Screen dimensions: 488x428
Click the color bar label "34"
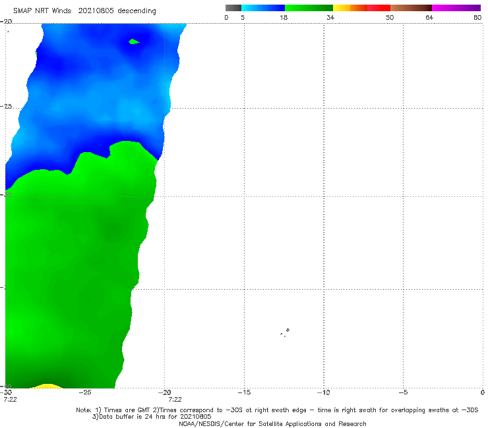coord(330,18)
